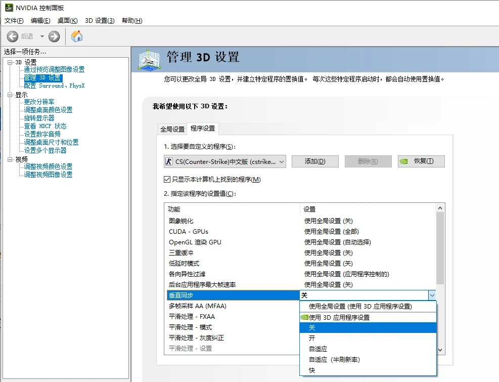
Task: Click the 功能 column header
Action: 233,209
